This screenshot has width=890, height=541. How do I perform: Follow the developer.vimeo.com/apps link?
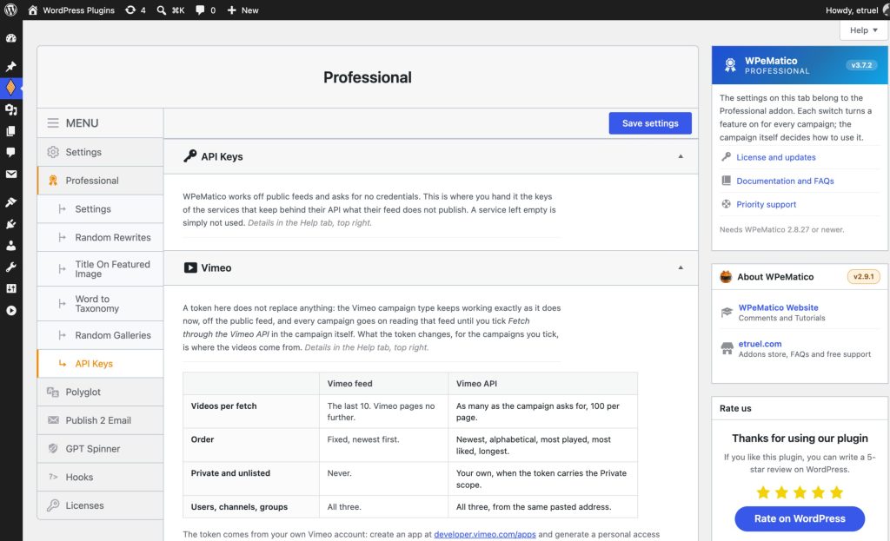pyautogui.click(x=485, y=534)
